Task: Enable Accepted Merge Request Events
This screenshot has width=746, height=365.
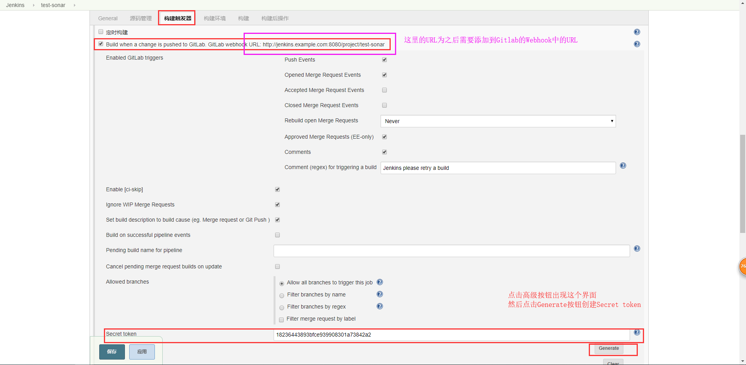Action: 384,90
